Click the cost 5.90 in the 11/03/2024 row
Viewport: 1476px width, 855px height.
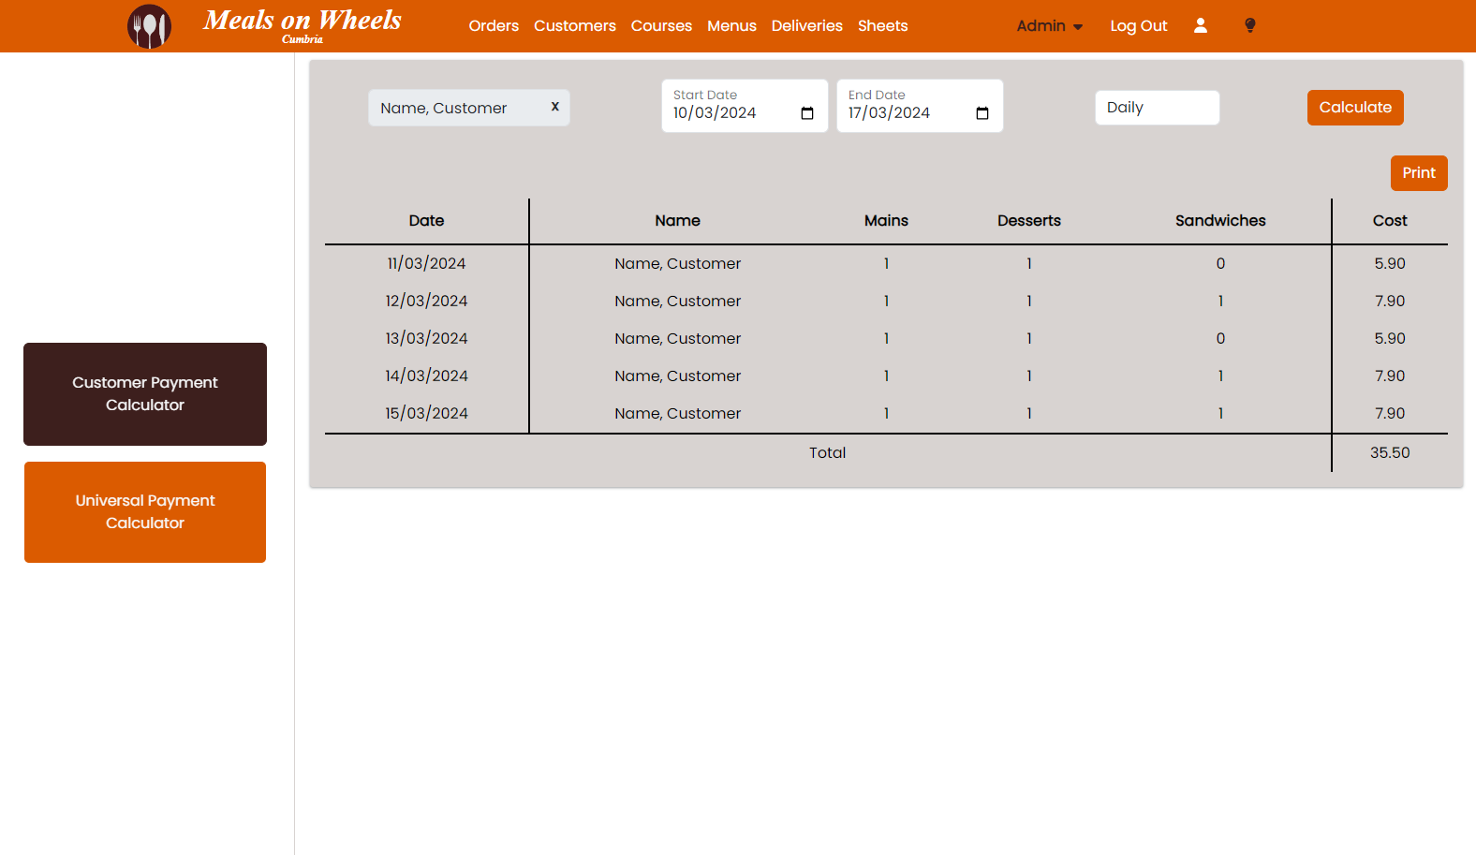[1390, 264]
